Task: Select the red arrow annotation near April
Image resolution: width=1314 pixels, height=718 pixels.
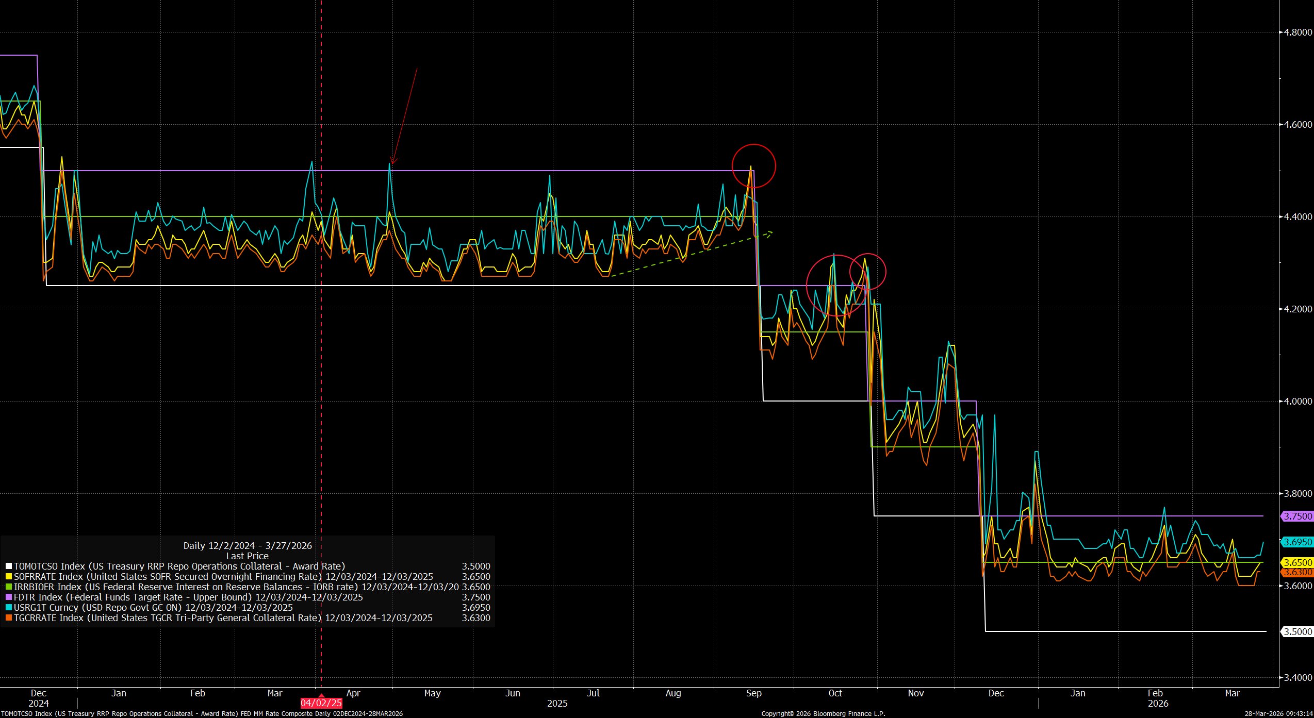Action: pos(404,115)
